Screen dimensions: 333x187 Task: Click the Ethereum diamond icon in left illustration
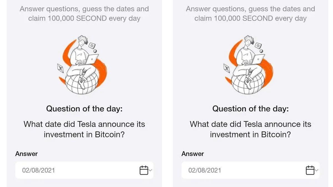click(60, 68)
